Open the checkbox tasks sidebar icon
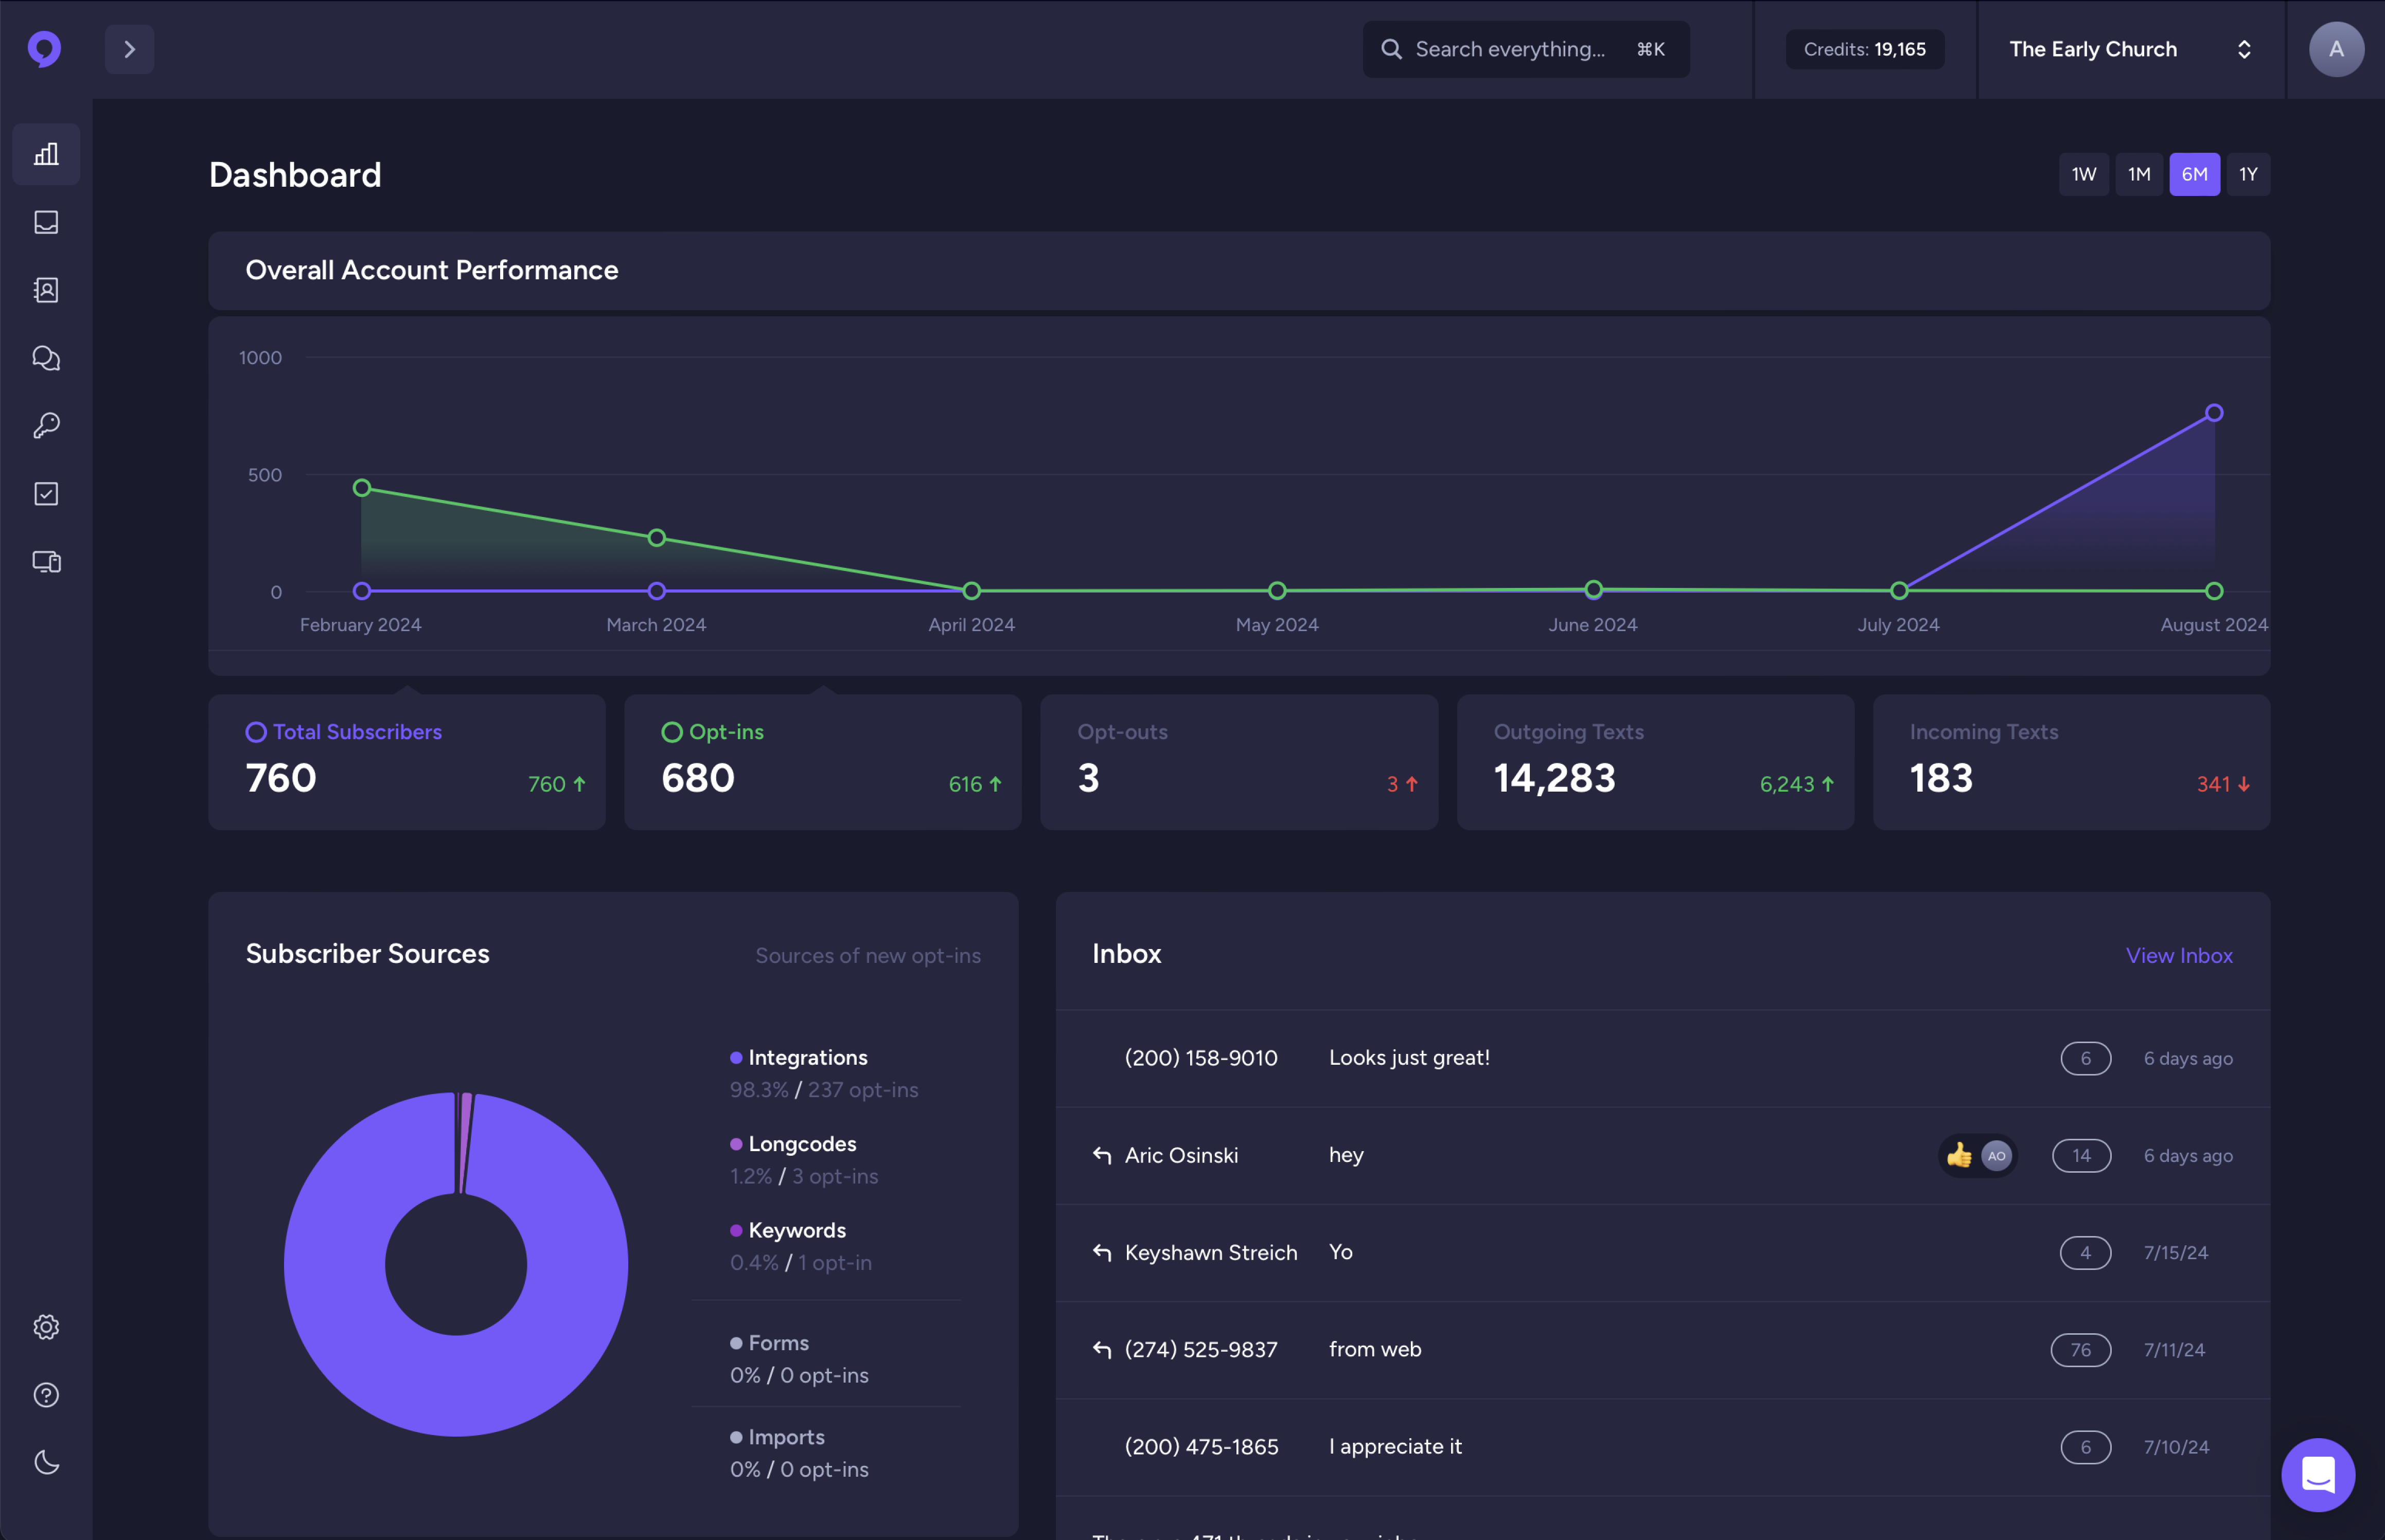The width and height of the screenshot is (2385, 1540). (46, 494)
